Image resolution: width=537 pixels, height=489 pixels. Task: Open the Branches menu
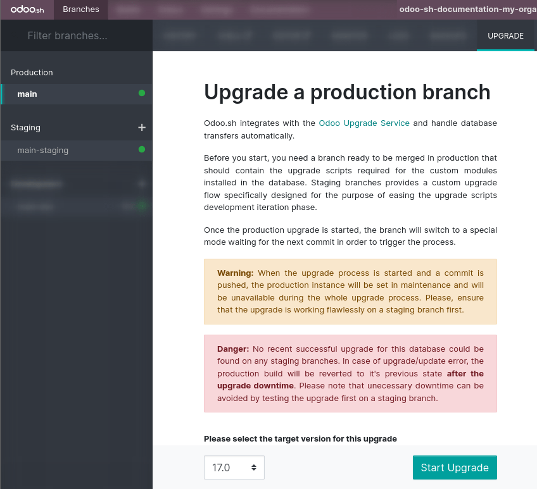(80, 9)
